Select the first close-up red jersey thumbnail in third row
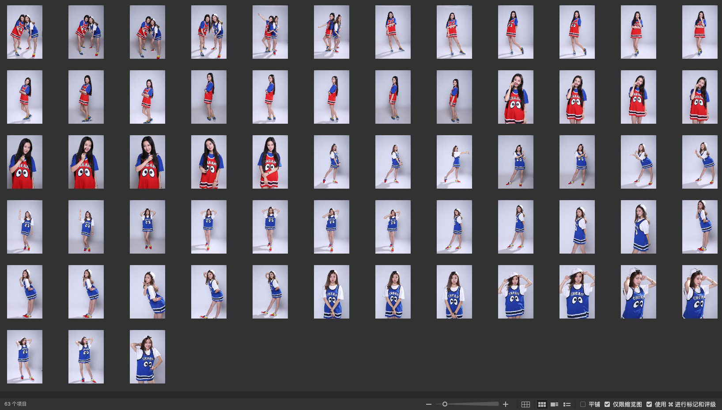 [x=25, y=162]
